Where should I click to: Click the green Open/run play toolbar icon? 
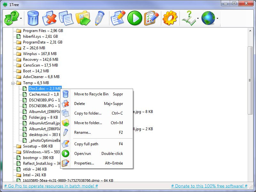point(135,18)
